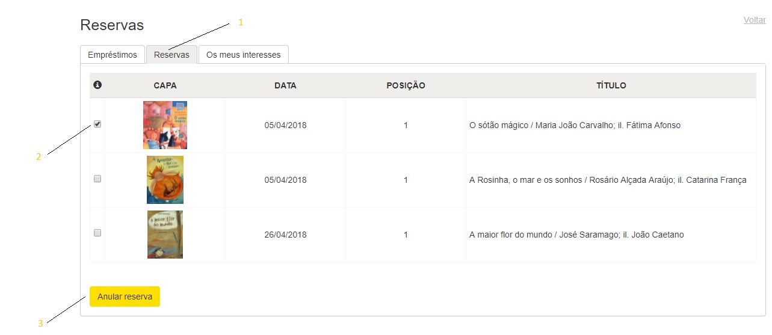Select the TÍTULO column header
Viewport: 772px width, 335px height.
point(611,85)
